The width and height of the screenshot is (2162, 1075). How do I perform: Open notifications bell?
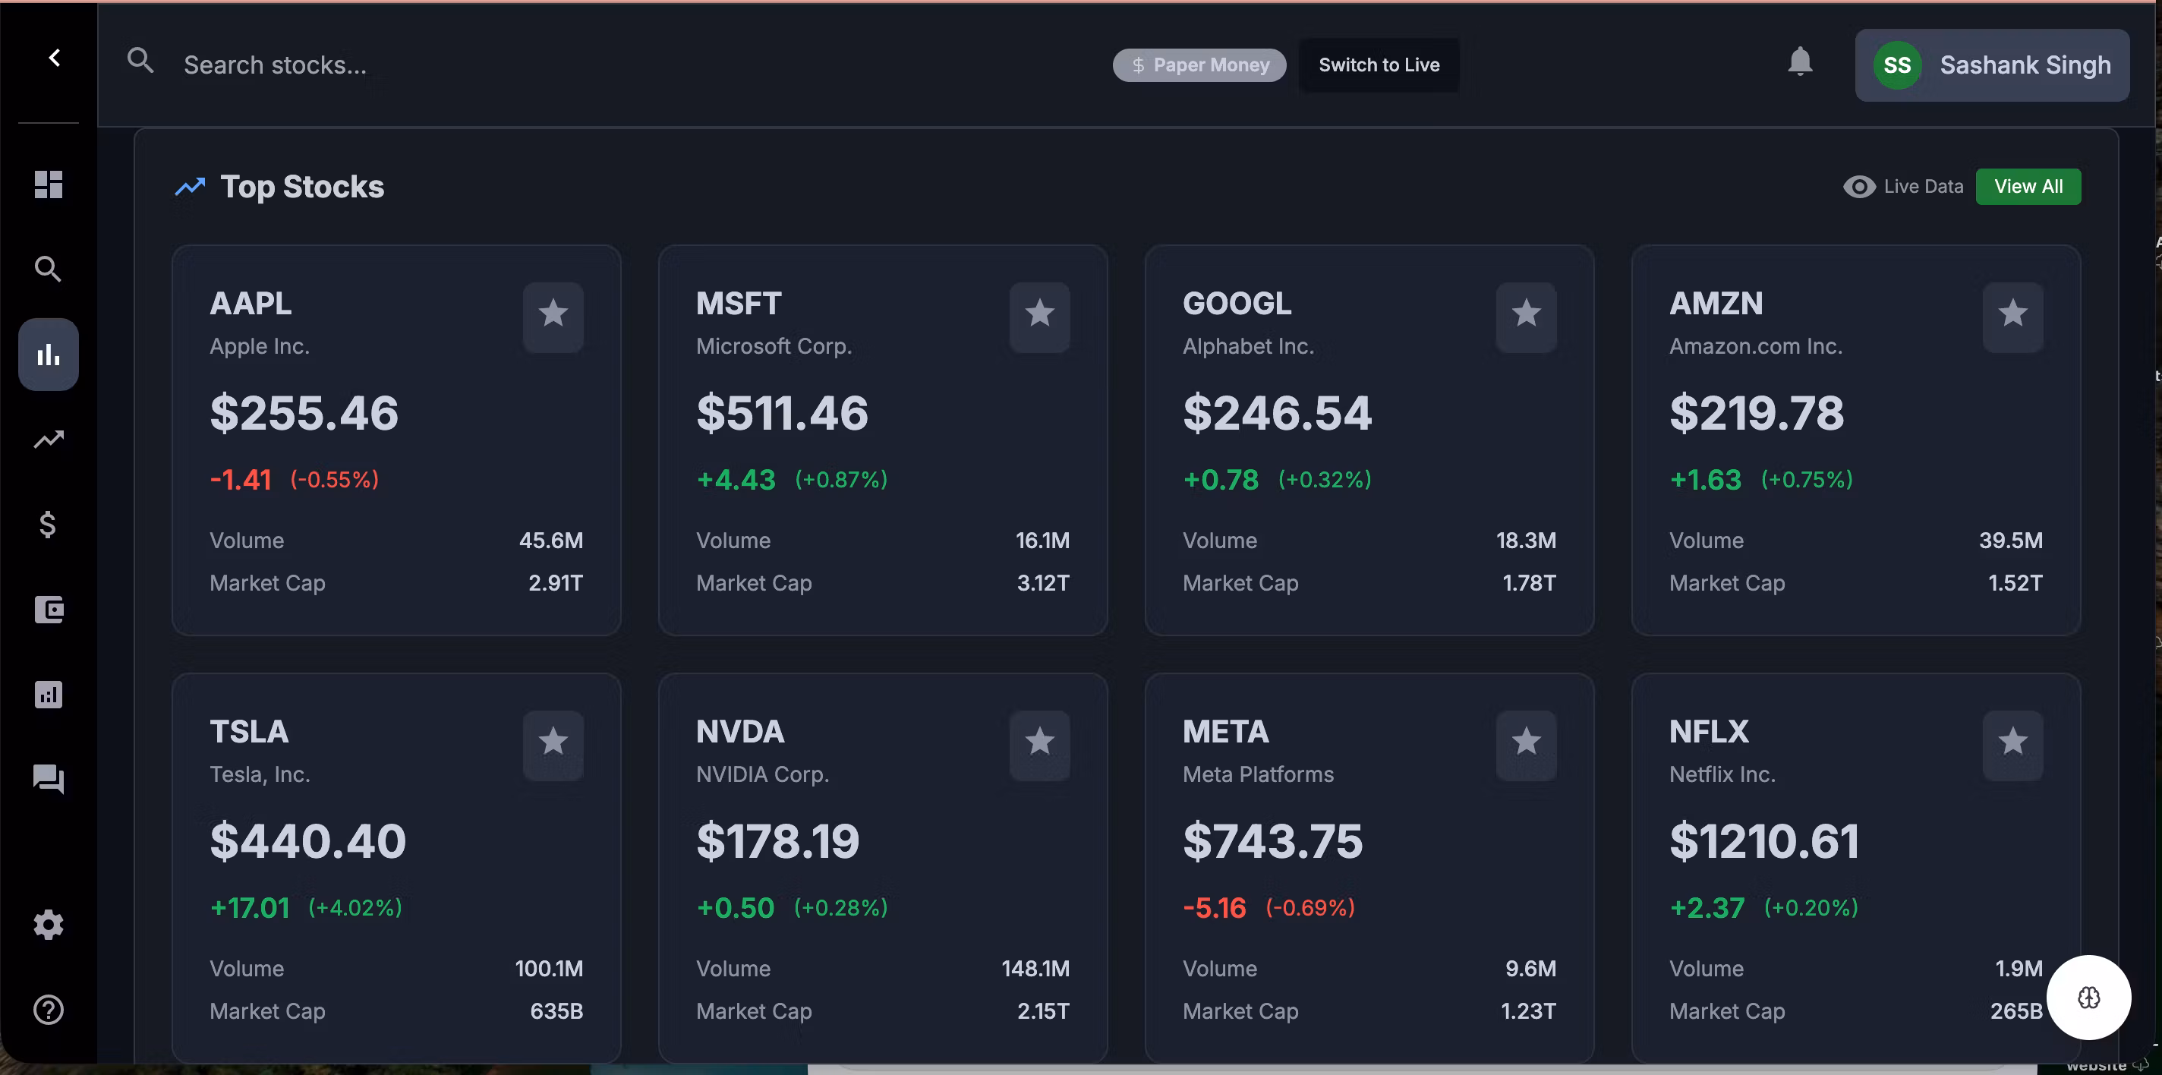1800,61
